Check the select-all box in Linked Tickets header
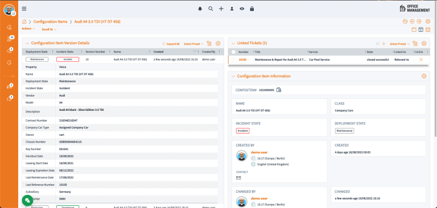Screen dimensions: 437x208 point(233,52)
